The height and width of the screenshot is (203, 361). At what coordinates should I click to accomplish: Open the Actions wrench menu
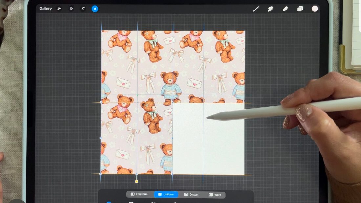click(x=59, y=9)
